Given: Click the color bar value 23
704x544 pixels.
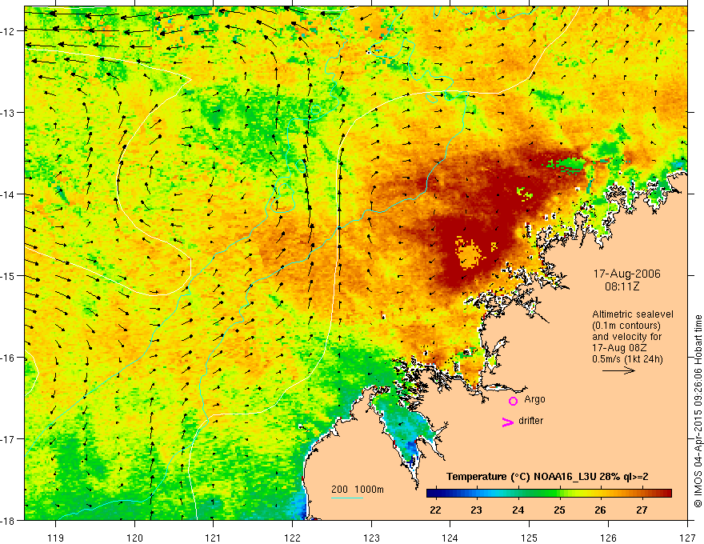Looking at the screenshot, I should point(476,510).
